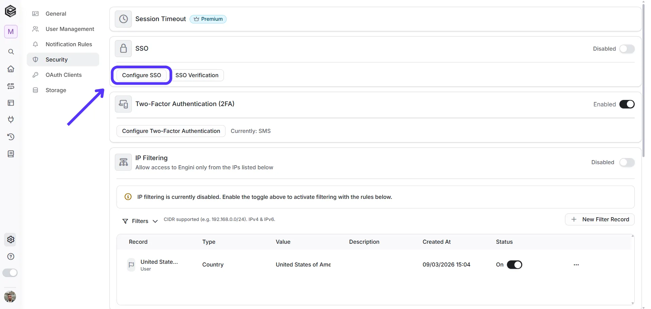This screenshot has width=651, height=309.
Task: Click the IP Filtering network icon
Action: click(123, 162)
